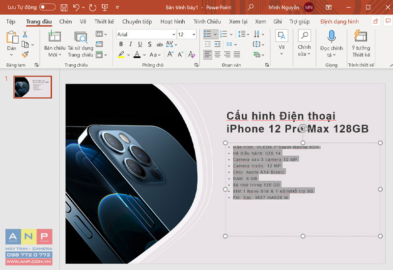Image resolution: width=393 pixels, height=270 pixels.
Task: Start slideshow from beginning icon
Action: [105, 7]
